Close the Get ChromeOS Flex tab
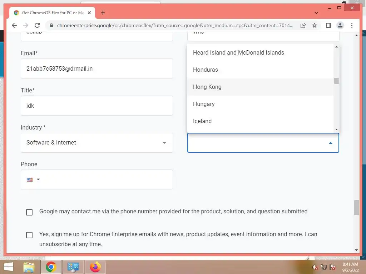 (89, 13)
